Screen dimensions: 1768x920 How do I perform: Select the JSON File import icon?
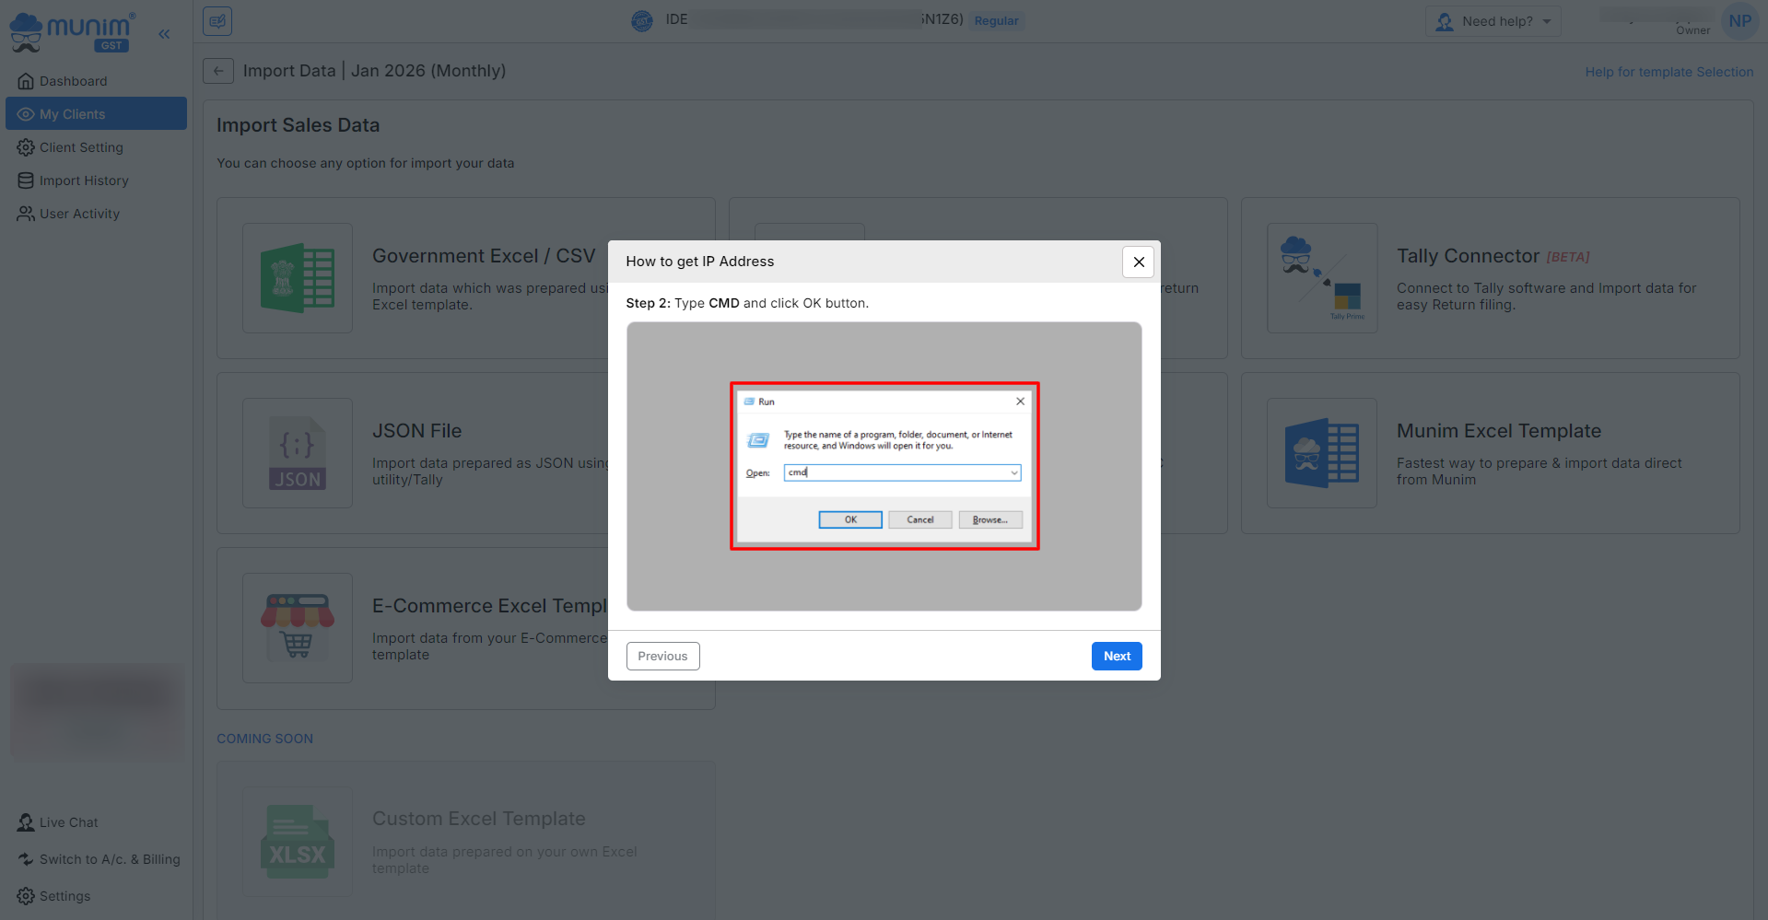click(x=297, y=453)
